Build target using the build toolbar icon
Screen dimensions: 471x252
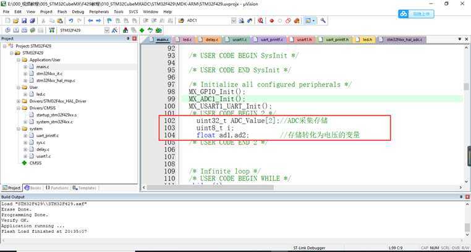click(16, 30)
